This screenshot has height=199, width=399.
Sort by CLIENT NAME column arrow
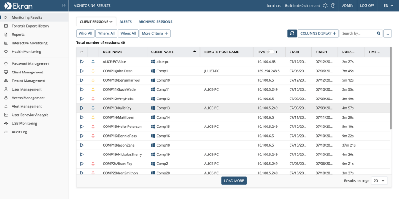[195, 51]
